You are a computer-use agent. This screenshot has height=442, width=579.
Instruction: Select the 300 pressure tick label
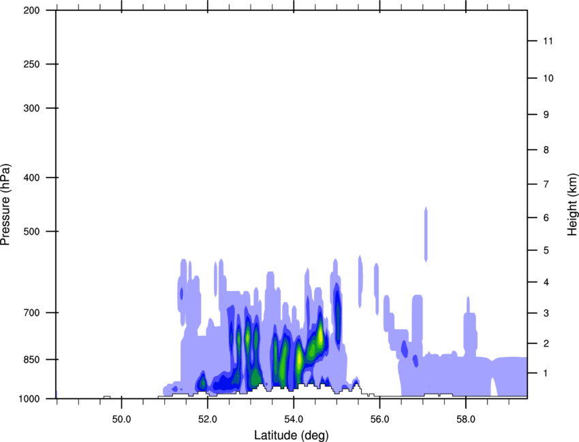click(x=31, y=108)
